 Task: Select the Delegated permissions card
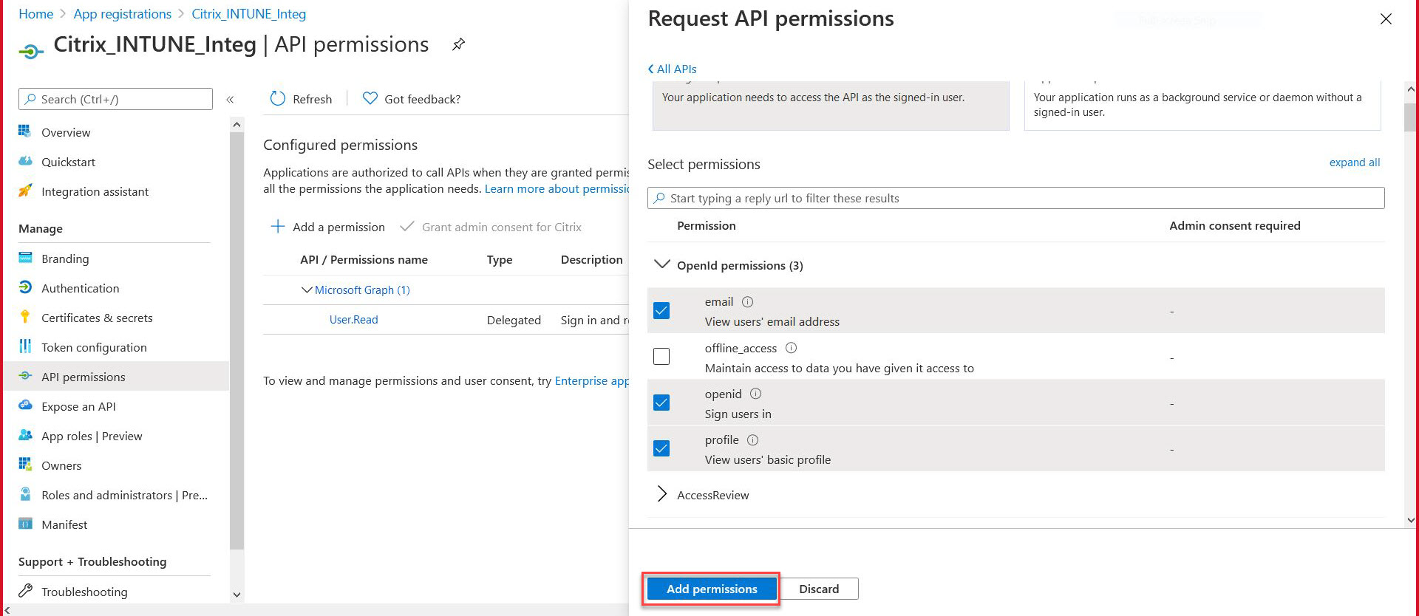[x=831, y=105]
